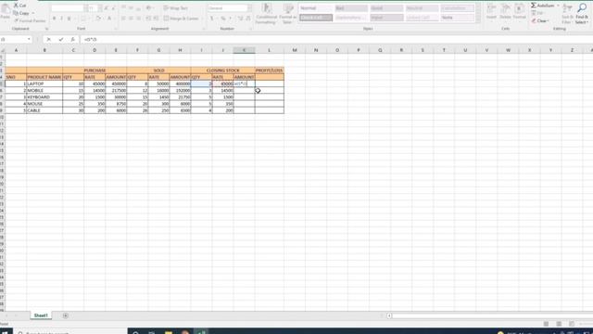Click the Windows taskbar search box
Image resolution: width=593 pixels, height=334 pixels.
[x=70, y=332]
